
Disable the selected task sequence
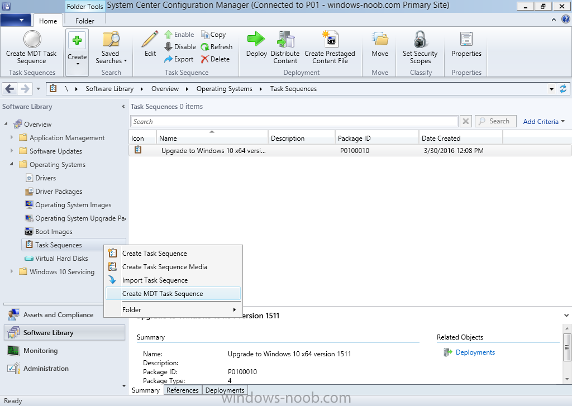(x=180, y=47)
